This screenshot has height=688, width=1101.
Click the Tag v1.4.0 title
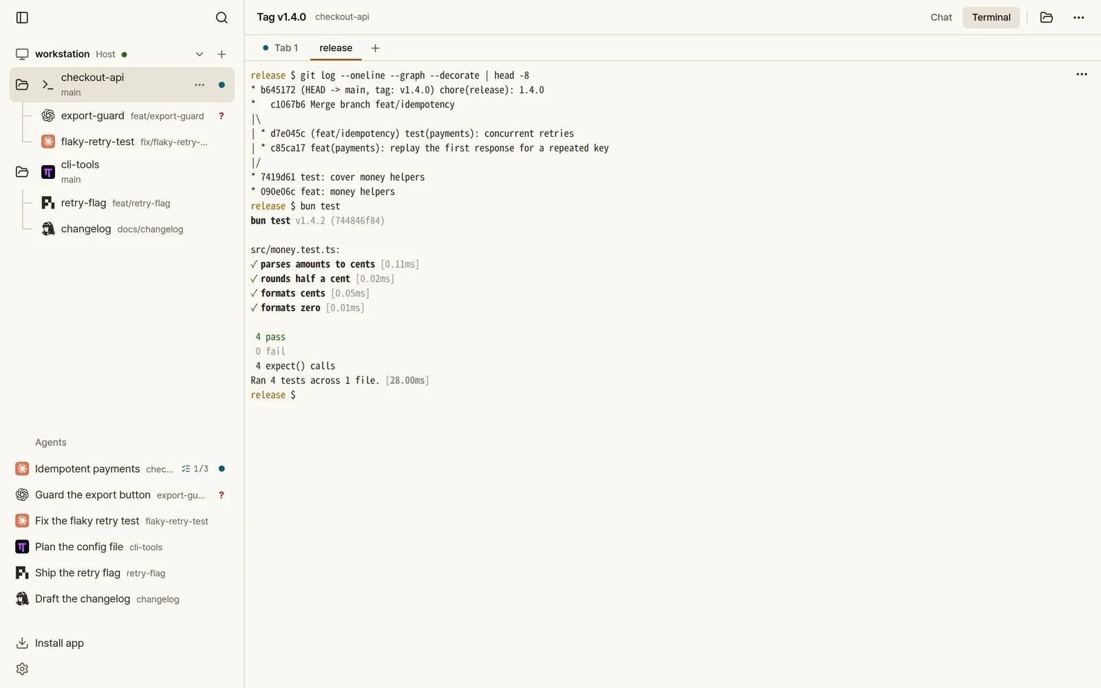pos(281,17)
